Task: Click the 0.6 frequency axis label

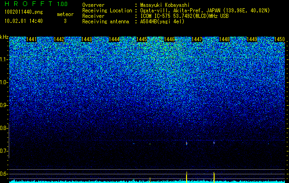Action: (4, 174)
